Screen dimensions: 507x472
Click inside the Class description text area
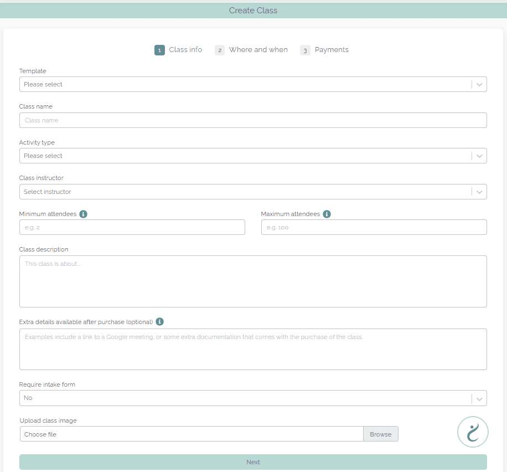click(253, 281)
